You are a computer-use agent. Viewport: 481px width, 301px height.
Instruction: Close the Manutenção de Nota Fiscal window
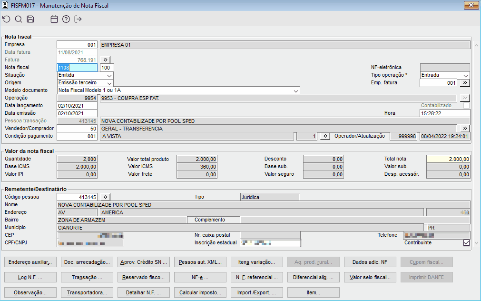click(x=471, y=5)
